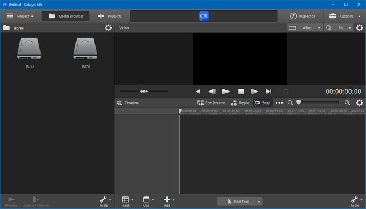Viewport: 366px width, 209px height.
Task: Step to previous frame
Action: (x=212, y=92)
